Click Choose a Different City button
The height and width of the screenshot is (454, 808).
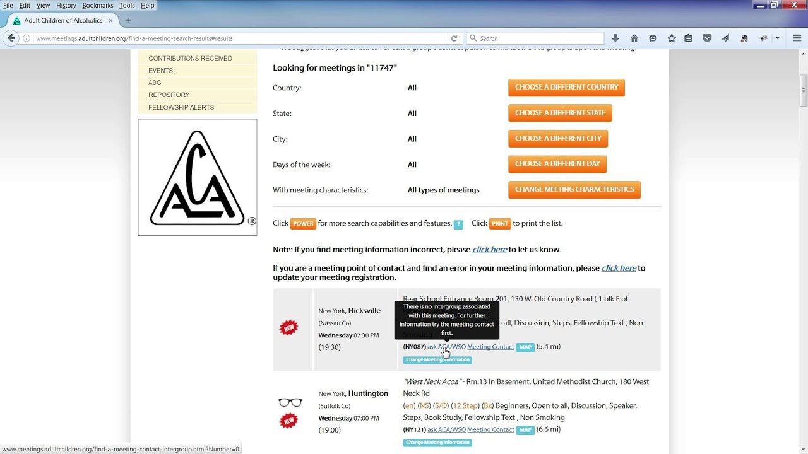pyautogui.click(x=558, y=138)
